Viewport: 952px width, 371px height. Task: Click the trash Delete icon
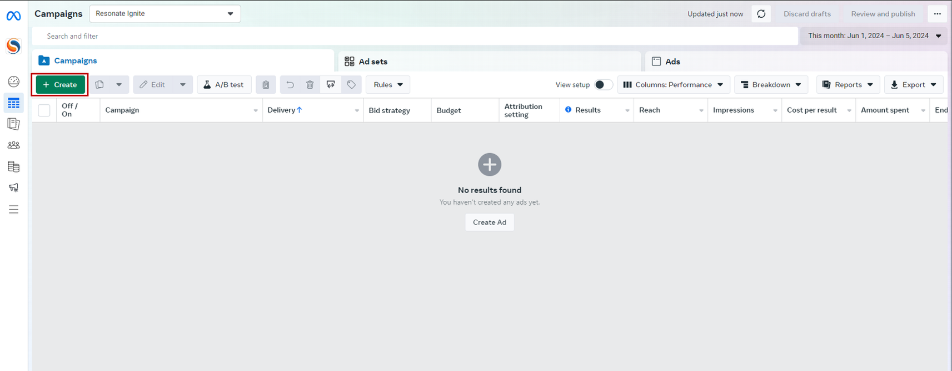coord(310,85)
